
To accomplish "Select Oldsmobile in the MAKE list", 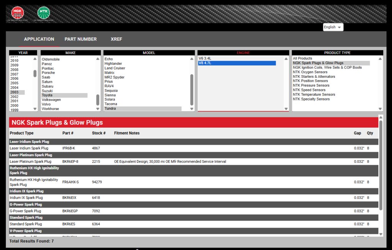I will click(51, 59).
